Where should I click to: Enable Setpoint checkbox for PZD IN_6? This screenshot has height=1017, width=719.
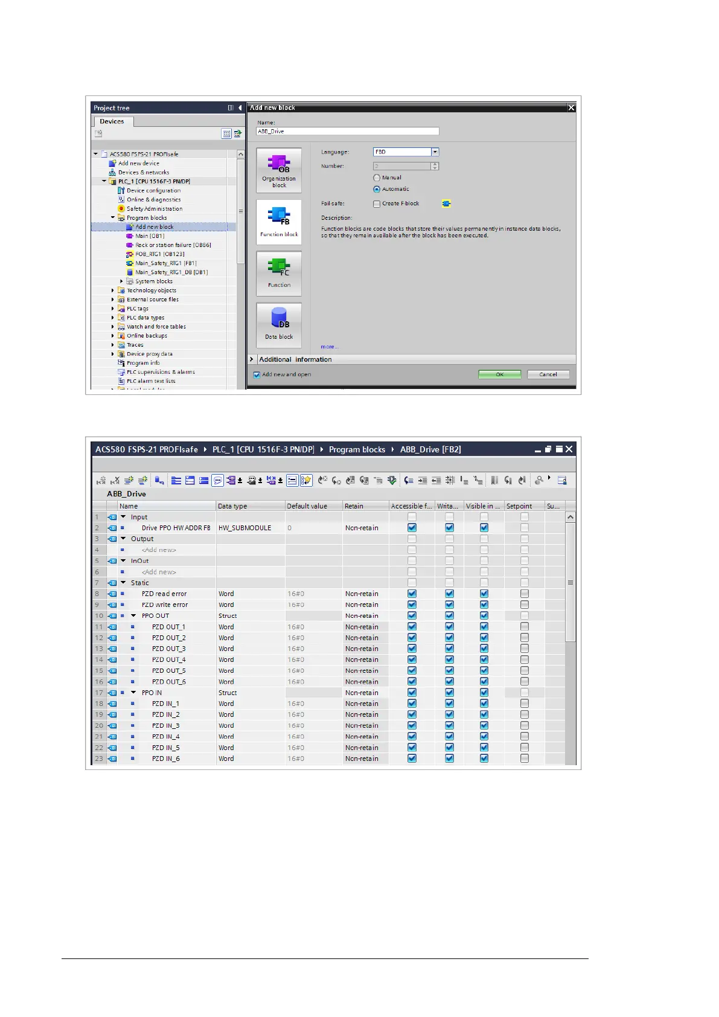[525, 759]
